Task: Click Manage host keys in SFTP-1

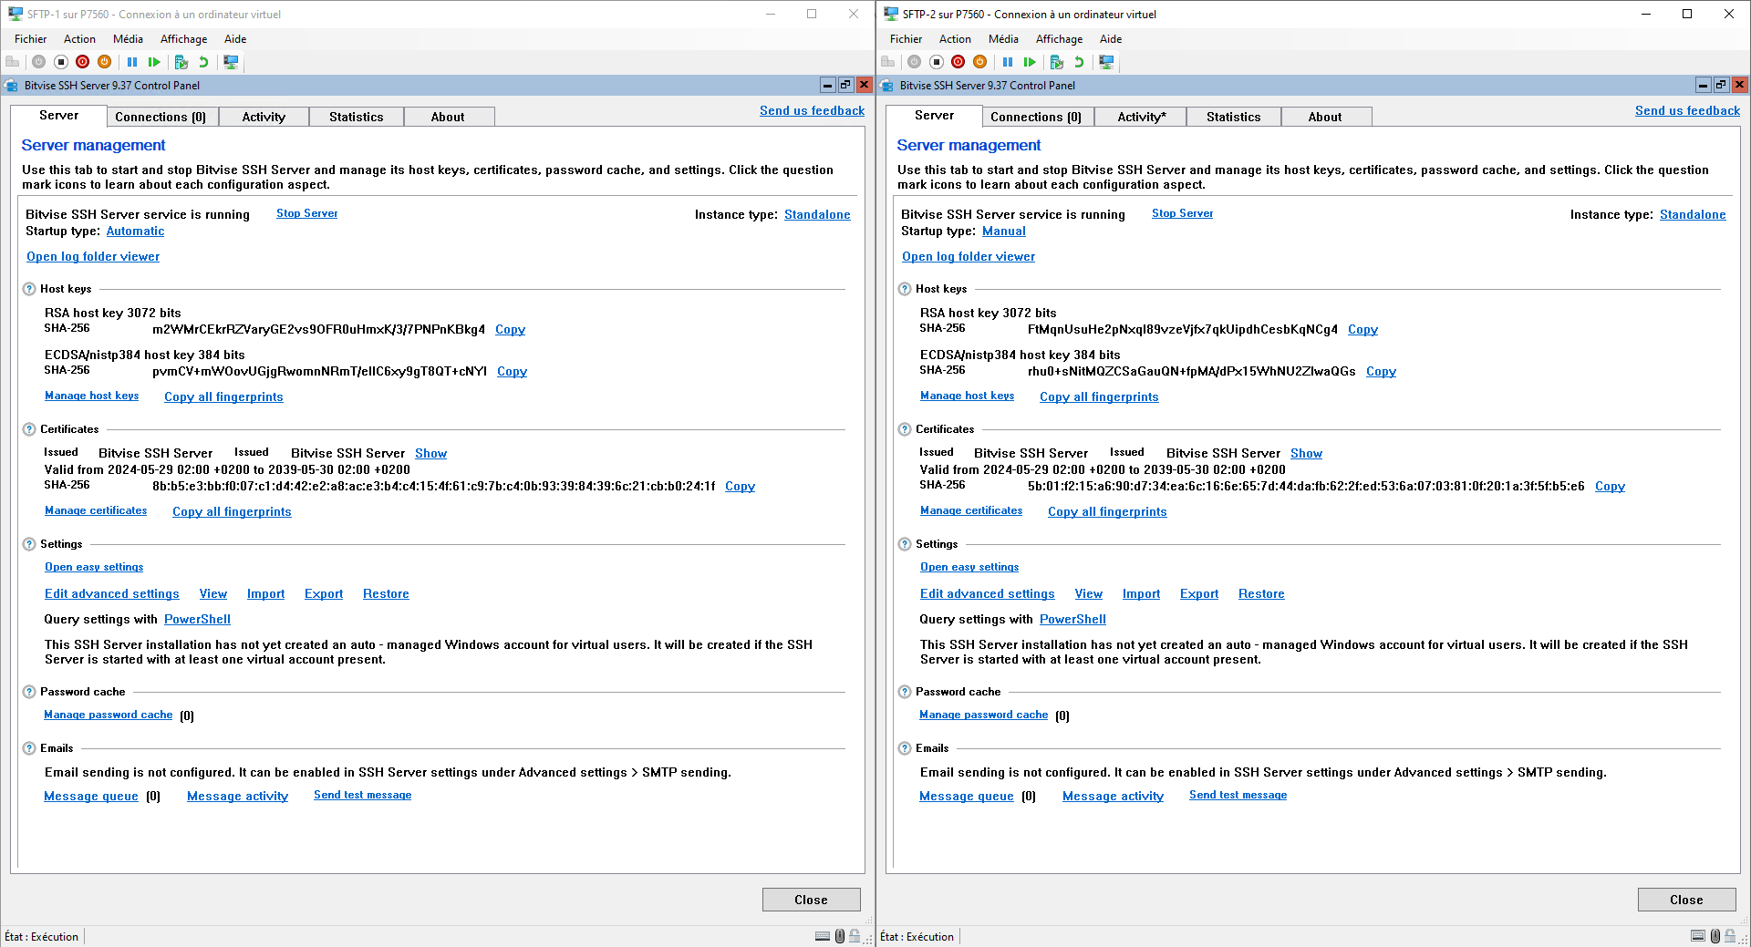Action: pos(91,396)
